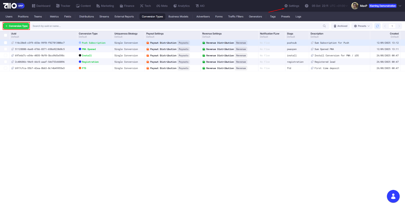Expand the Presets dropdown
This screenshot has width=405, height=208.
(362, 26)
